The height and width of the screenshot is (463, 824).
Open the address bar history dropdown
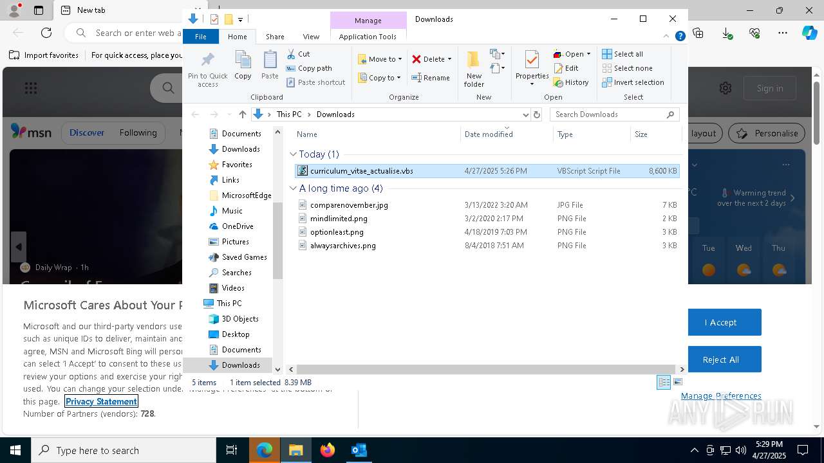tap(525, 114)
